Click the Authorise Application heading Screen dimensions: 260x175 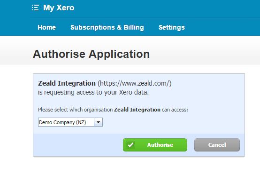pyautogui.click(x=91, y=54)
